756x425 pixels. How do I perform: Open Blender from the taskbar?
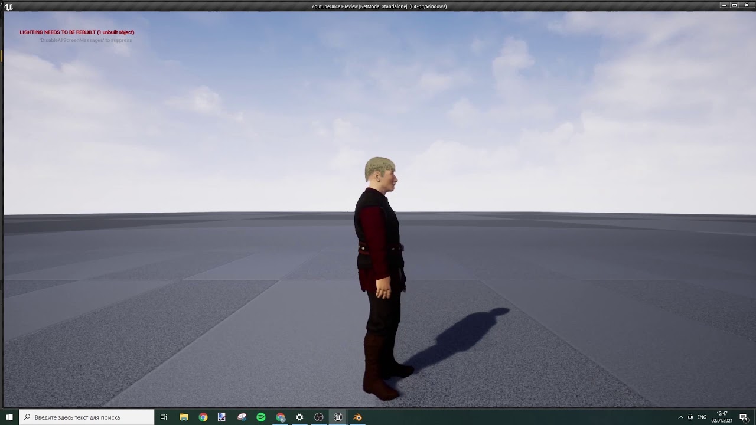point(357,417)
